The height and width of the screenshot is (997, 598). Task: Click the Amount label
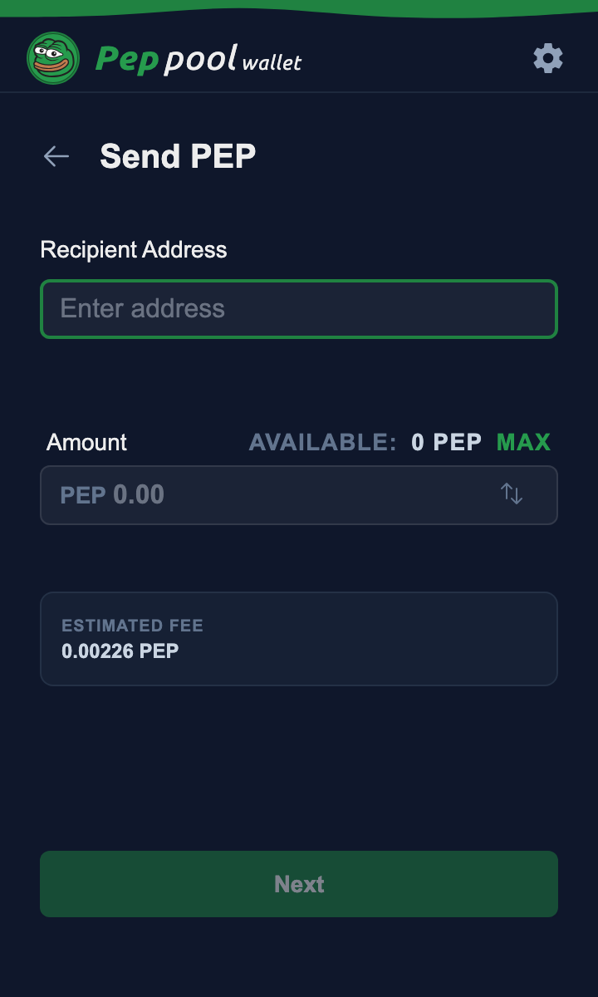(87, 442)
